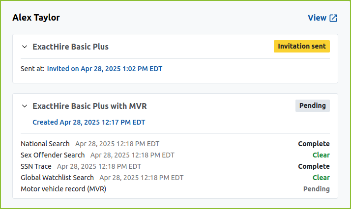Collapse the ExactHire Basic Plus section chevron
351x209 pixels.
pos(25,47)
